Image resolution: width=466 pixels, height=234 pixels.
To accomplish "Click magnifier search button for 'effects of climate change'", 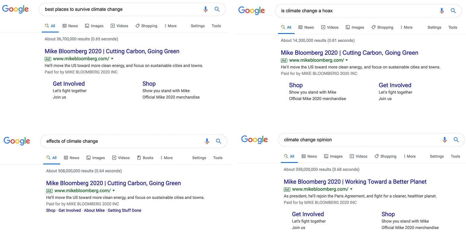I will click(218, 141).
